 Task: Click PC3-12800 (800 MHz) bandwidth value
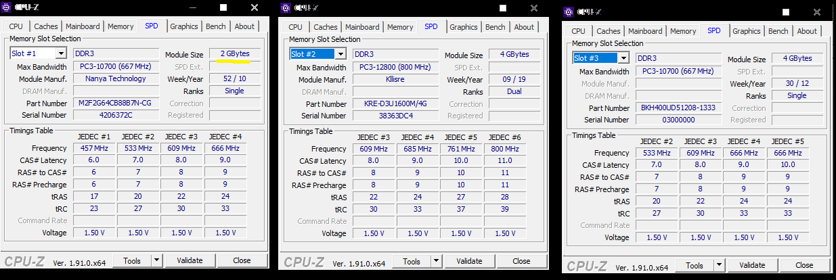tap(395, 67)
